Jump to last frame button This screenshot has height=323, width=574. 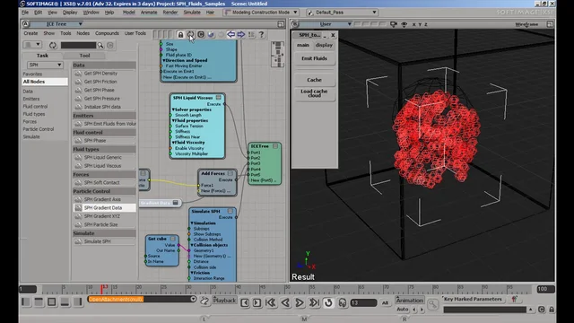(314, 302)
